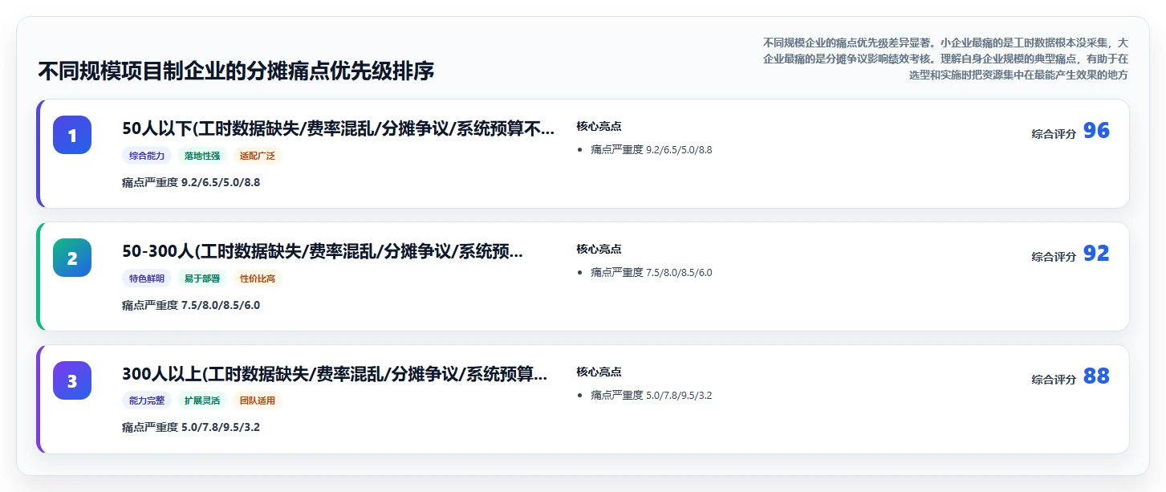
Task: Click bullet item 痛点严重度 7.5/8.0/8.5/6.0
Action: click(x=652, y=272)
